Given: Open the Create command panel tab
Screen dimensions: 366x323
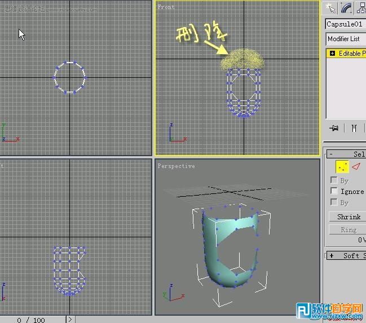Looking at the screenshot, I should (x=330, y=8).
